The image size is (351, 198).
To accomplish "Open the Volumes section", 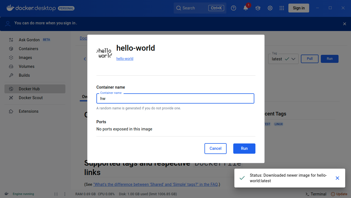I will (x=27, y=66).
